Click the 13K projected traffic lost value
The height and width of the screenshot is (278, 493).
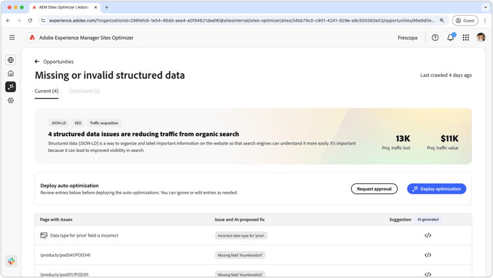(403, 139)
